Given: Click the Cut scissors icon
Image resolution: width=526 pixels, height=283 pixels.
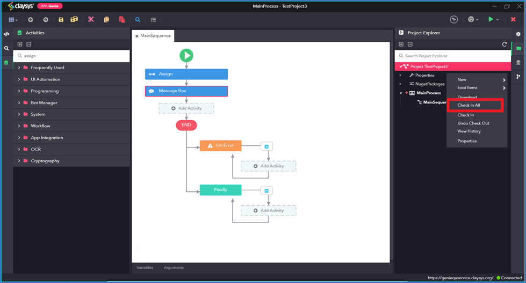Looking at the screenshot, I should click(91, 19).
